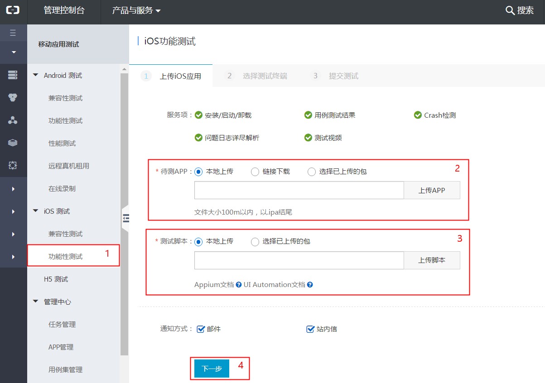The image size is (545, 383).
Task: Open Android 兼容性测试 in sidebar
Action: (x=65, y=98)
